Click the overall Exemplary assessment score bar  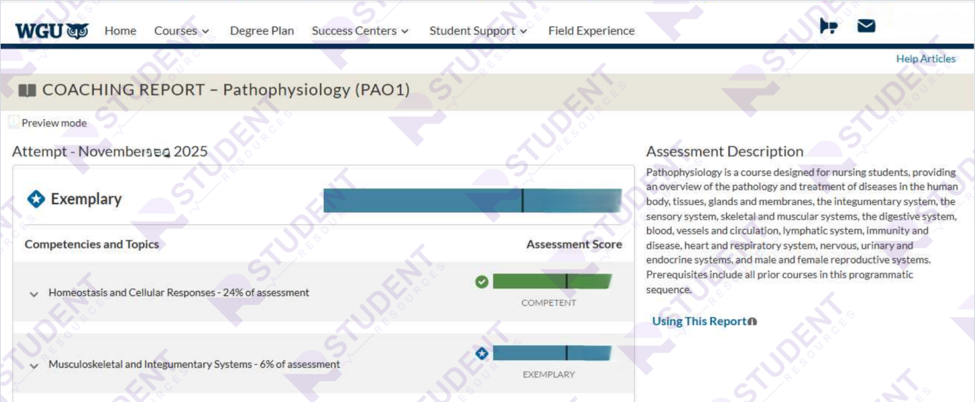(x=473, y=199)
